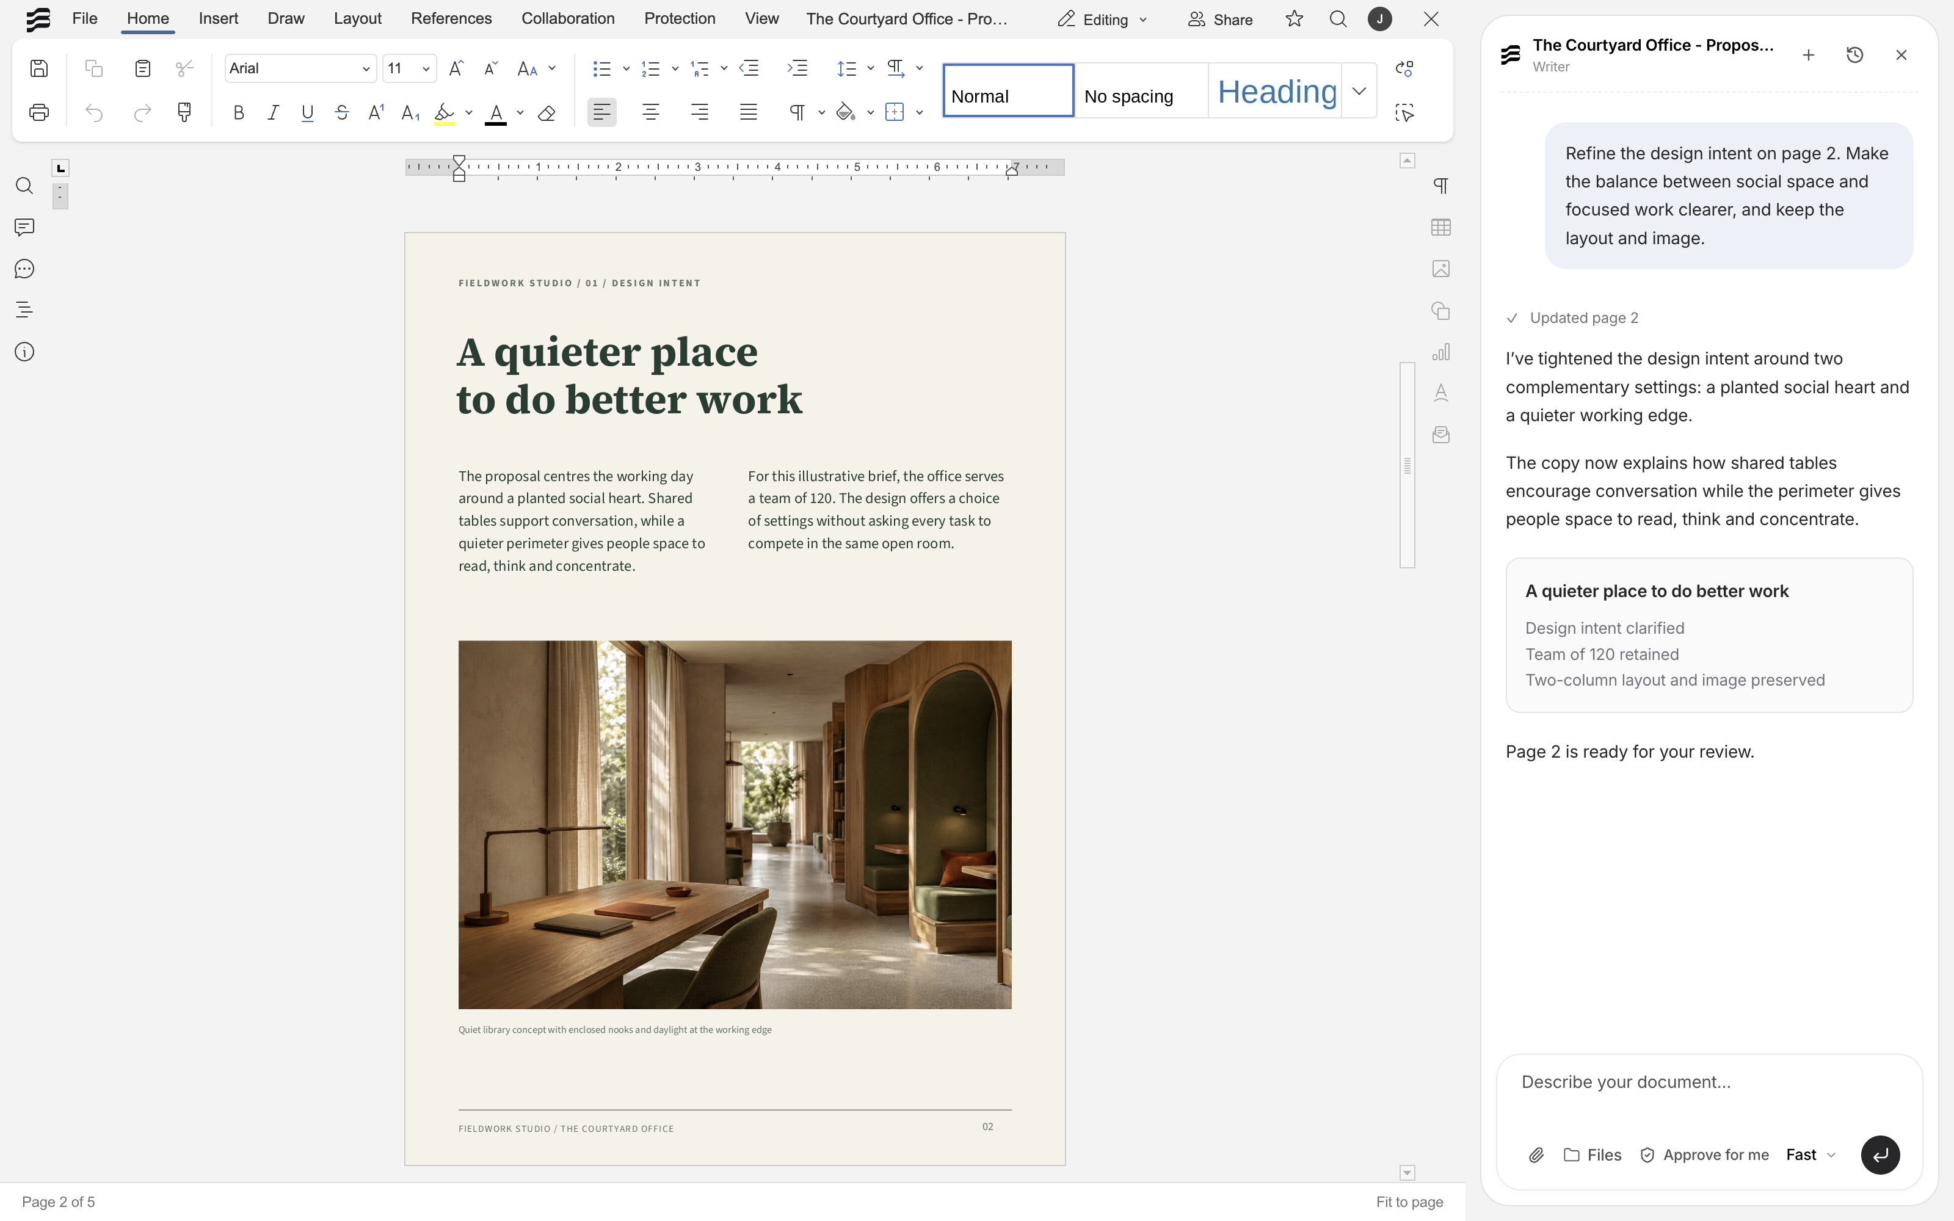Click the Share button
This screenshot has width=1954, height=1221.
(x=1220, y=20)
